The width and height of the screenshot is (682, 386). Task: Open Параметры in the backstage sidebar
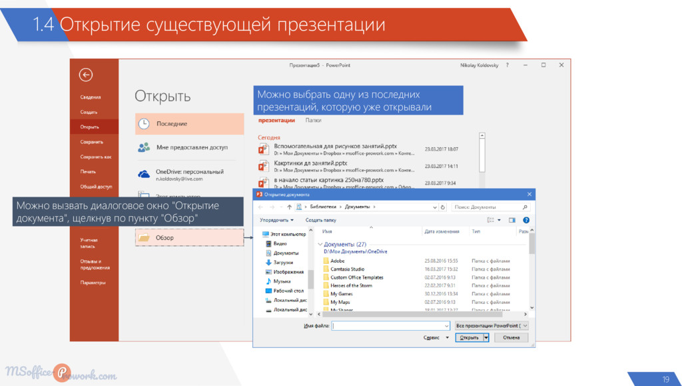[x=93, y=283]
